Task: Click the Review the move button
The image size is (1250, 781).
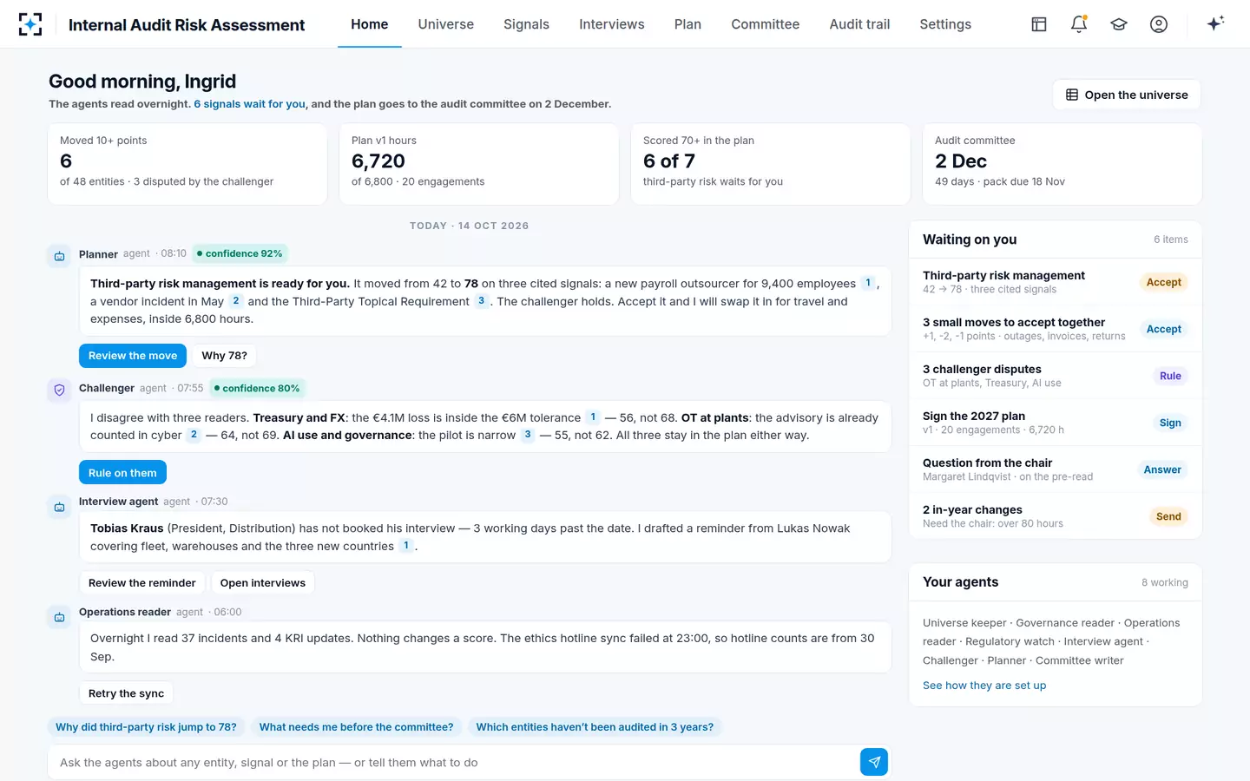Action: pyautogui.click(x=133, y=356)
